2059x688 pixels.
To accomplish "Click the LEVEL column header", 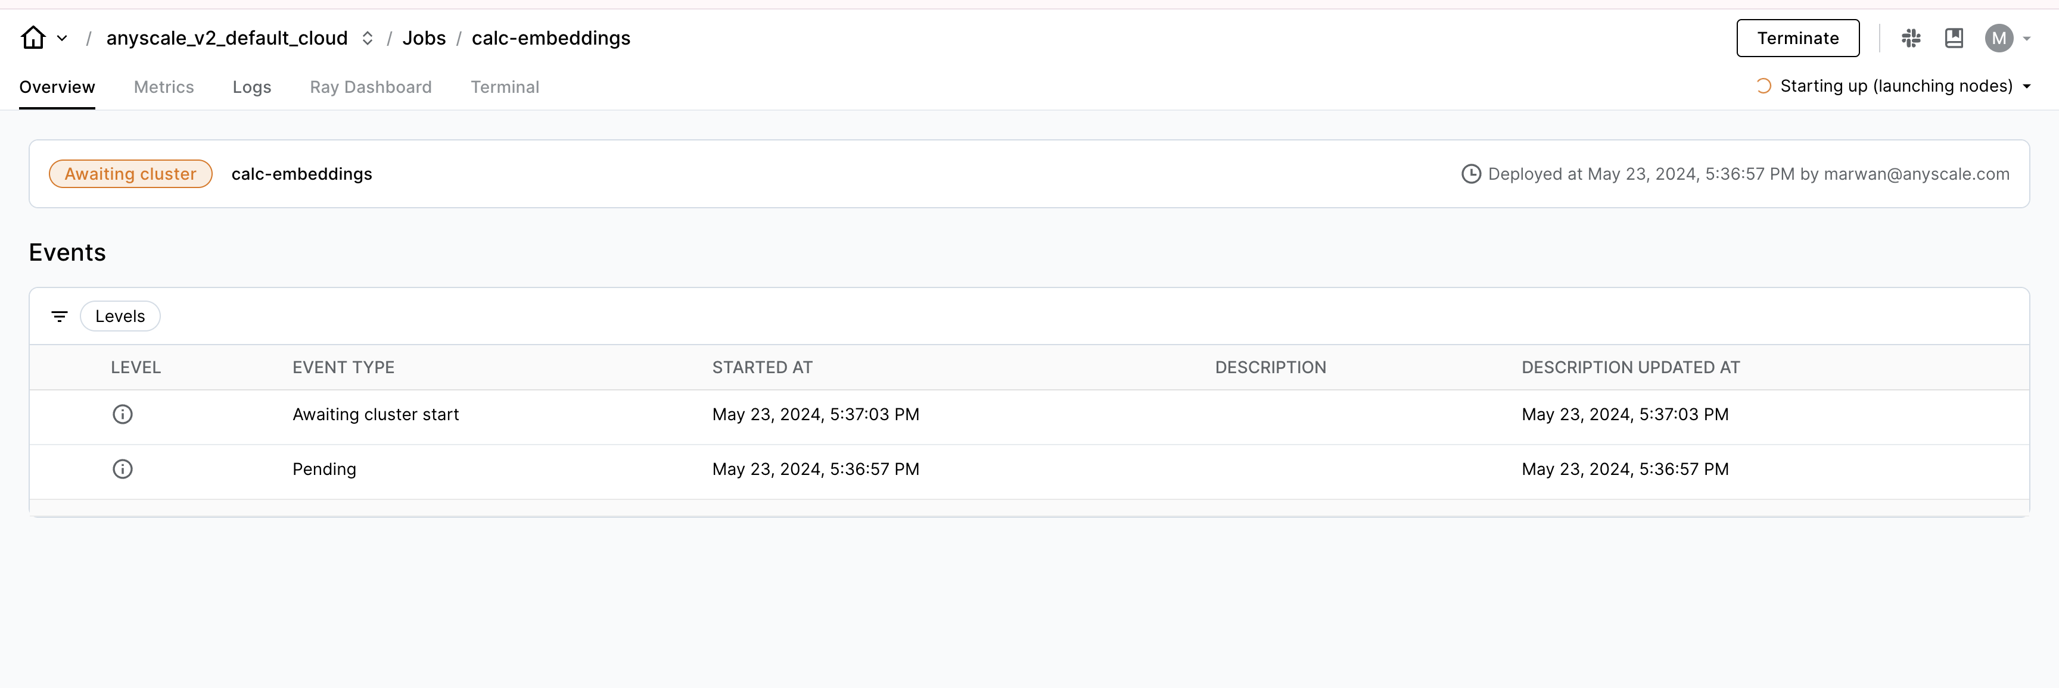I will click(136, 368).
